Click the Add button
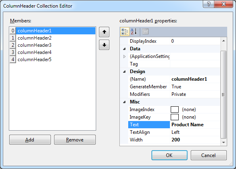236x169 pixels. point(30,140)
